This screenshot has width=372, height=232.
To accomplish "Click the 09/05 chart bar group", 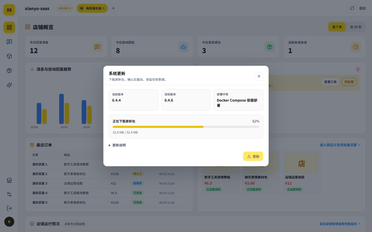I will [x=64, y=109].
